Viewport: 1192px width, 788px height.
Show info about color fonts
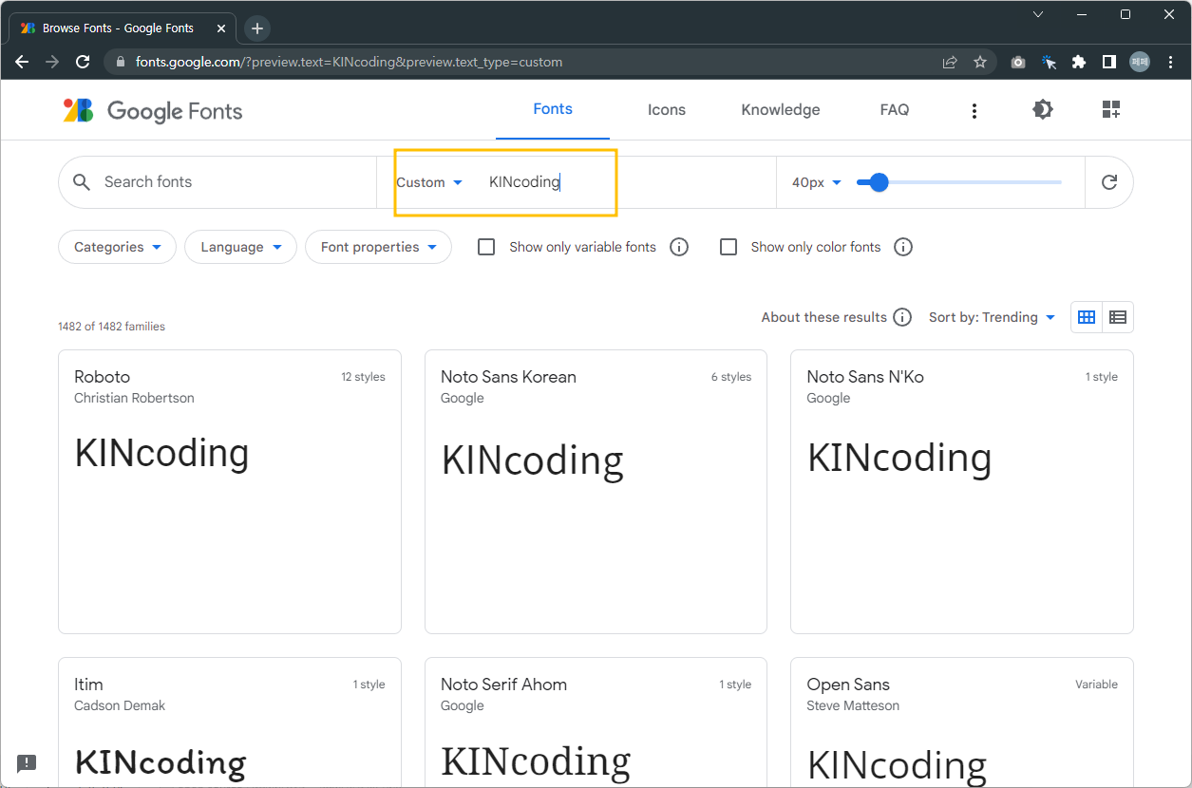(903, 247)
